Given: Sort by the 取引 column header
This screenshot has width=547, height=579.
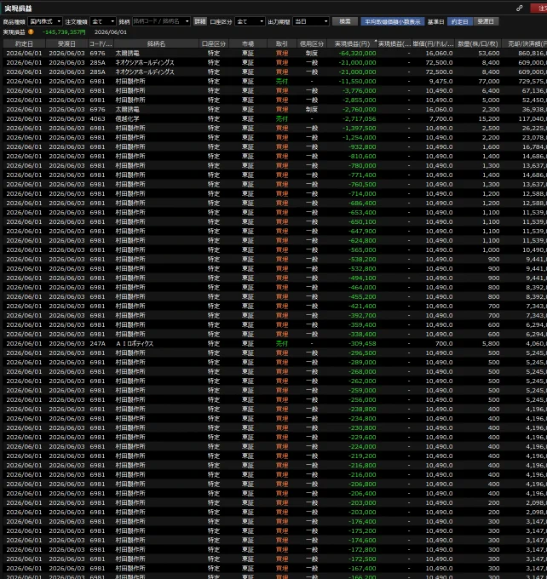Looking at the screenshot, I should tap(282, 43).
